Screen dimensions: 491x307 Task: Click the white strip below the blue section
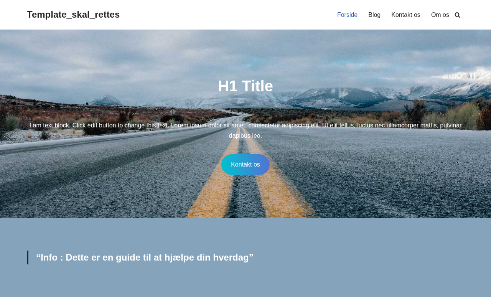click(245, 302)
